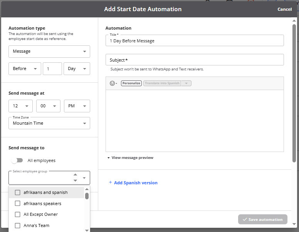
Task: Click the employee group list scrollbar thumb
Action: pos(87,196)
